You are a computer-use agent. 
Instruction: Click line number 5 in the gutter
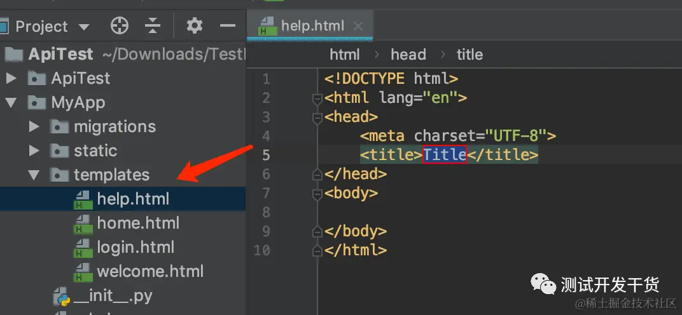coord(266,155)
